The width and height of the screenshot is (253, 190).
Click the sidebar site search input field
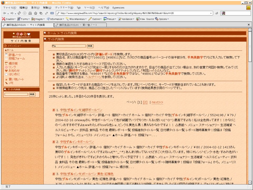16,94
